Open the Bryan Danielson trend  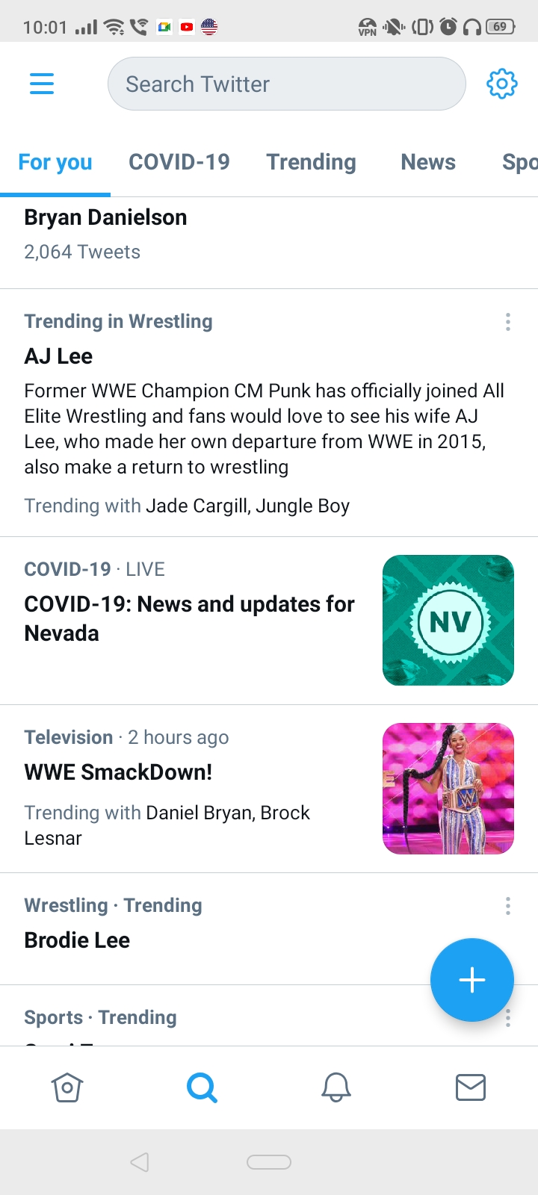point(106,217)
